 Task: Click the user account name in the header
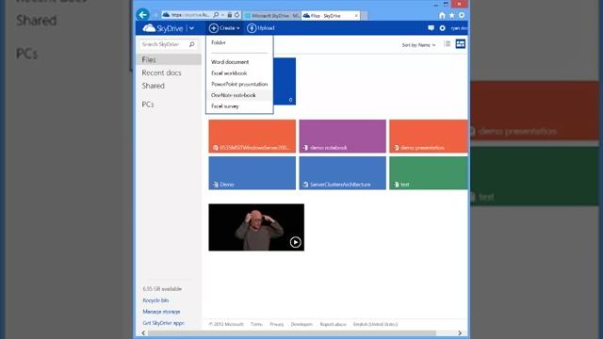pyautogui.click(x=460, y=28)
